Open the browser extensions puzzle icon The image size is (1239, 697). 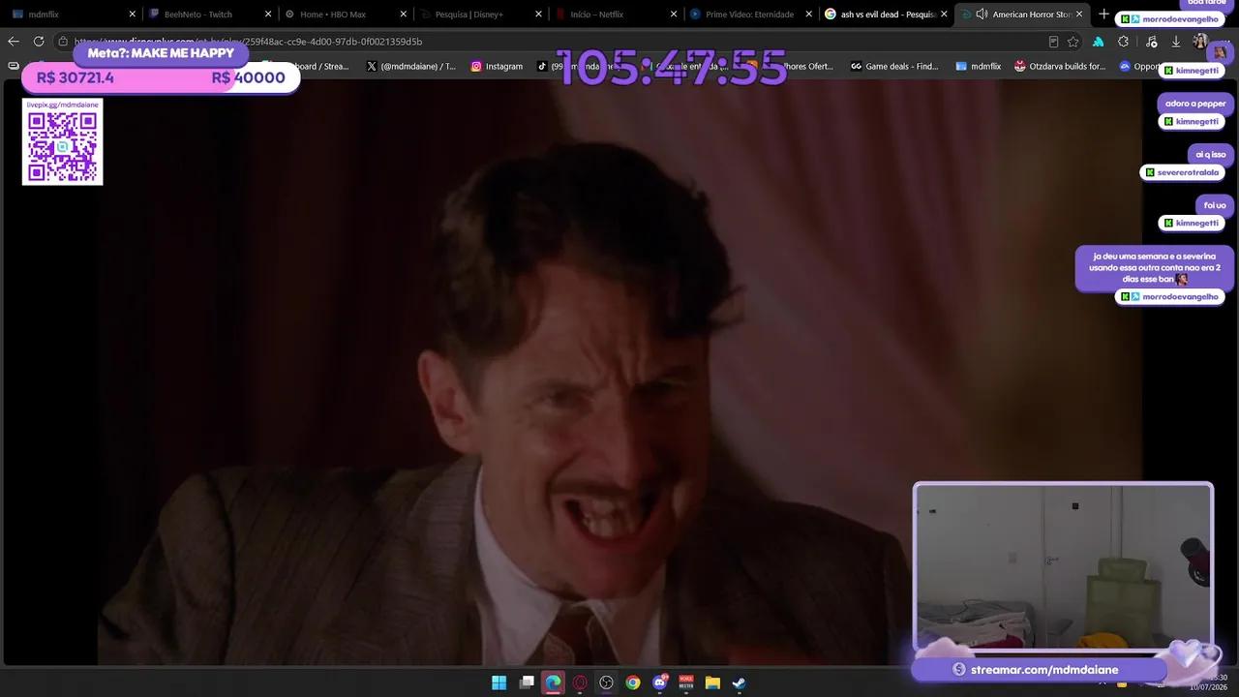(x=1123, y=42)
